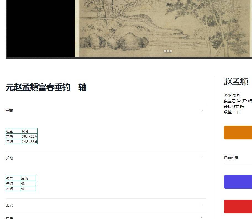Click the 数量:一轴 line
The width and height of the screenshot is (252, 219).
tap(232, 112)
